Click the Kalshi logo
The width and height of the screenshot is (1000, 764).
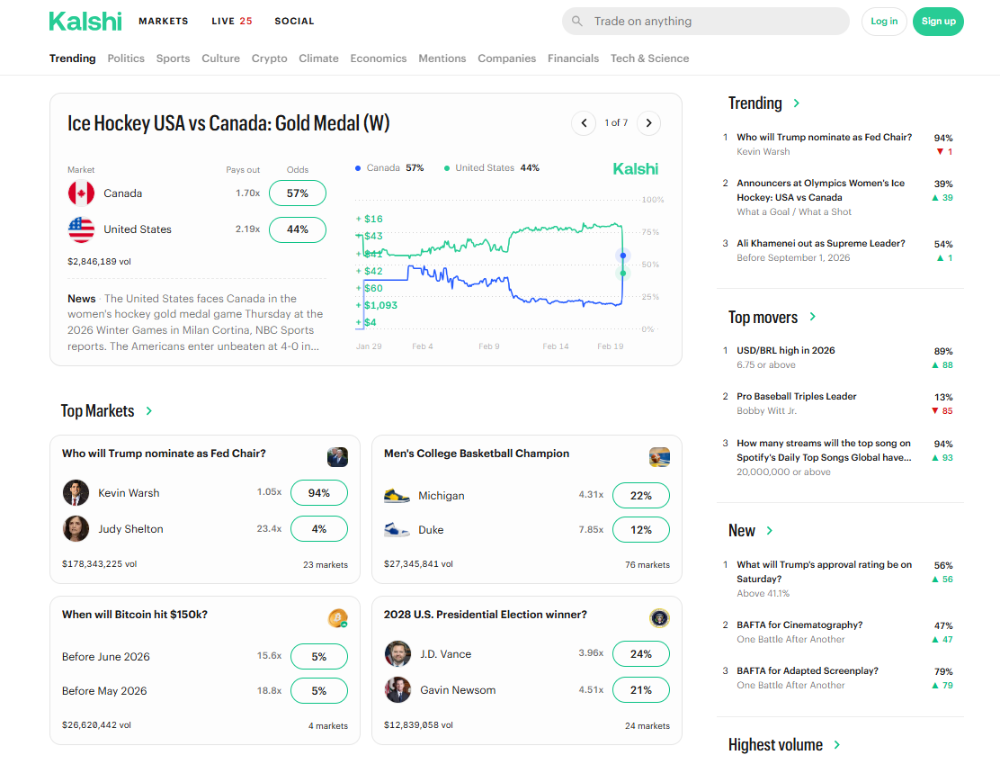click(85, 20)
